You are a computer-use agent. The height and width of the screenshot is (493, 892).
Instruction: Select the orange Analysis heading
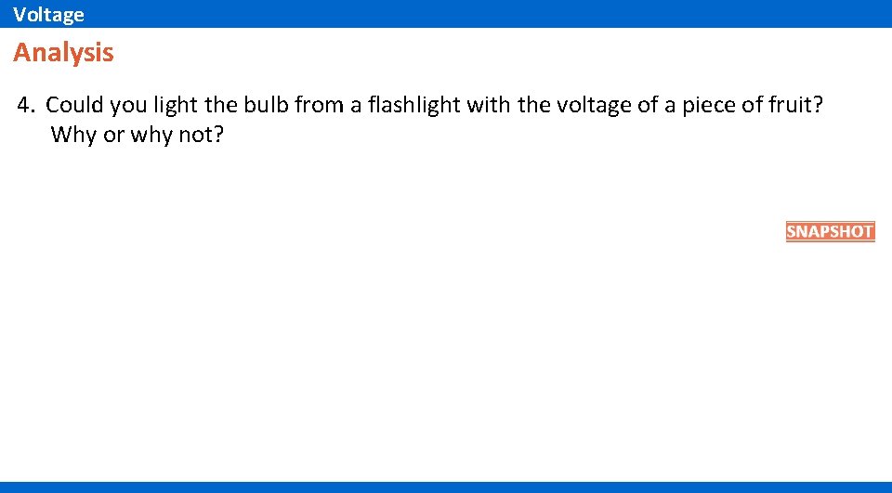(x=63, y=53)
